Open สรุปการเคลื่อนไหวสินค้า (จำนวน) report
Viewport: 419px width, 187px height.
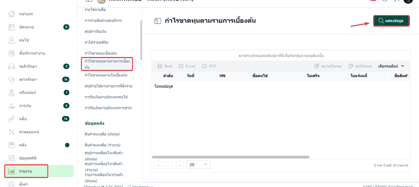click(x=104, y=167)
